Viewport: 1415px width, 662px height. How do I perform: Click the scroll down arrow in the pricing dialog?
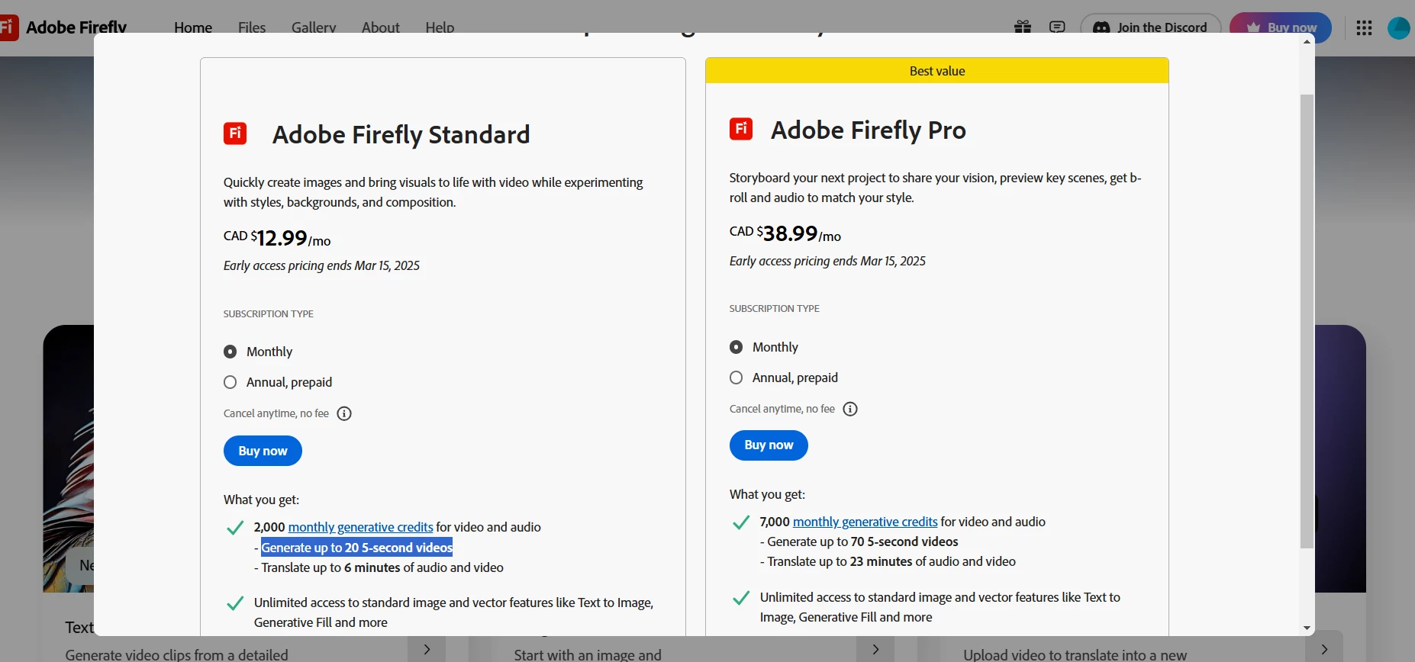(x=1307, y=628)
